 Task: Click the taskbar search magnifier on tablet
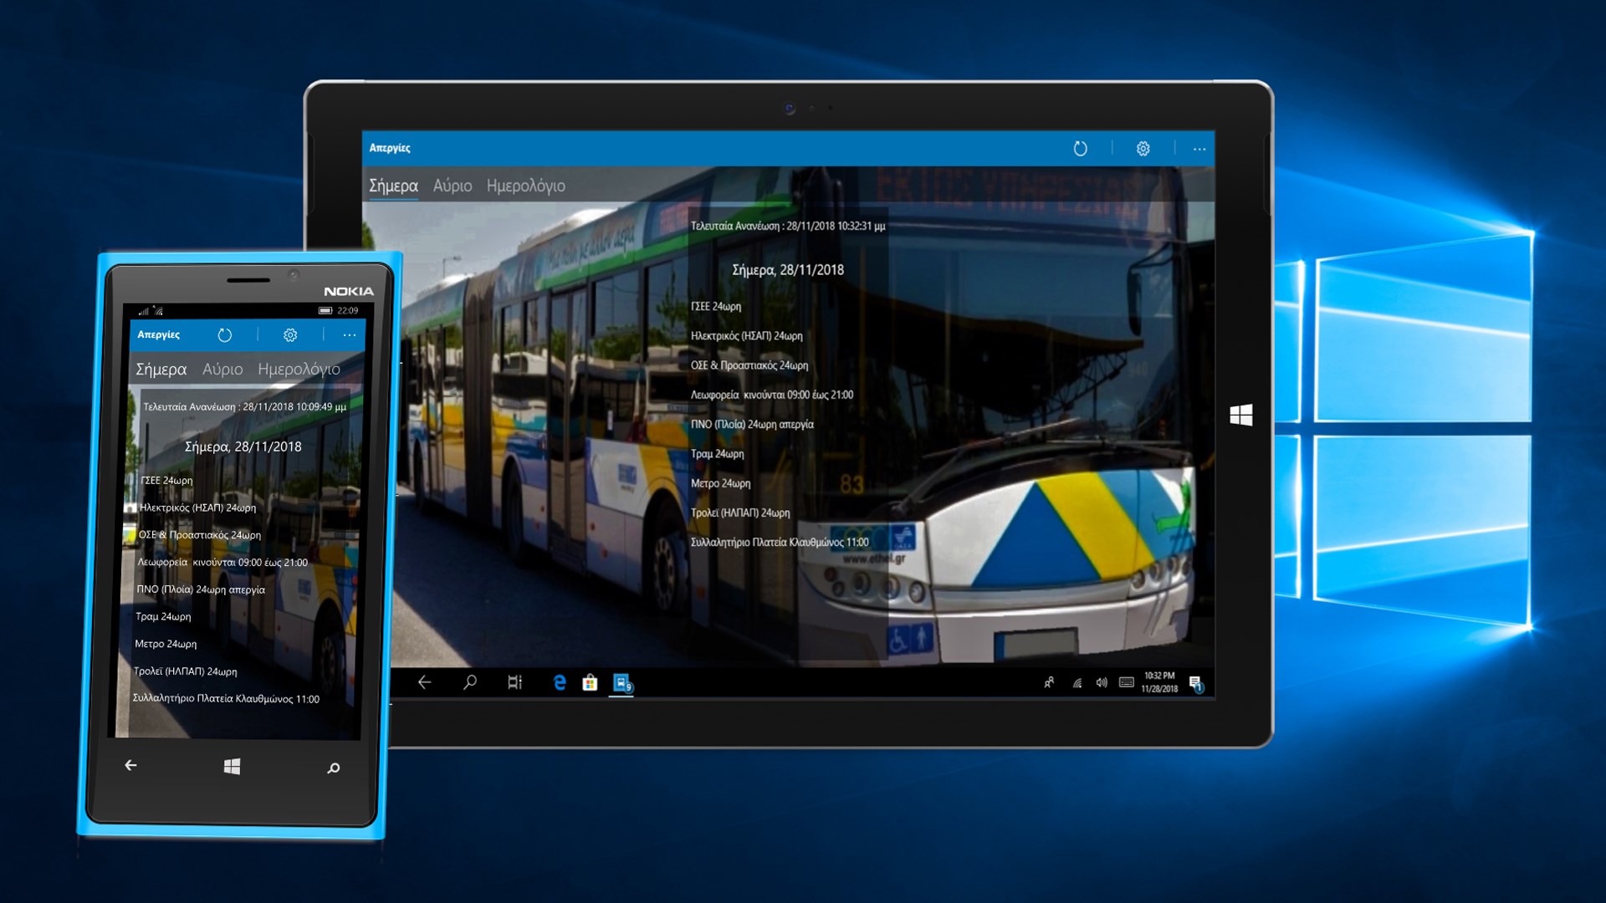point(469,682)
